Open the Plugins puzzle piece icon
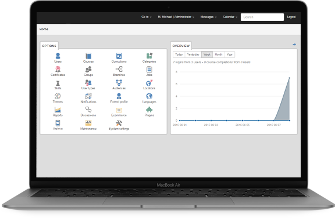Screen dimensions: 335x218 pyautogui.click(x=149, y=110)
